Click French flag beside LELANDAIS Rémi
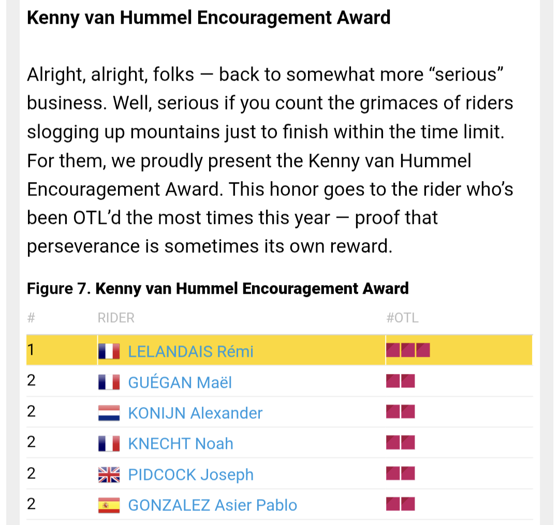Viewport: 559px width, 525px height. [x=109, y=352]
